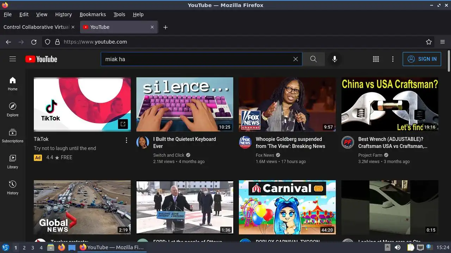Open History in the sidebar
Image resolution: width=451 pixels, height=253 pixels.
(13, 188)
